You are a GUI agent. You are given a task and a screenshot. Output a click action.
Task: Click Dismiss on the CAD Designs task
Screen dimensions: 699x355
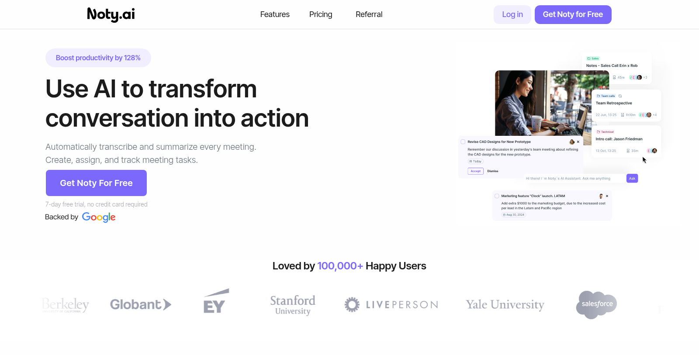click(x=493, y=171)
